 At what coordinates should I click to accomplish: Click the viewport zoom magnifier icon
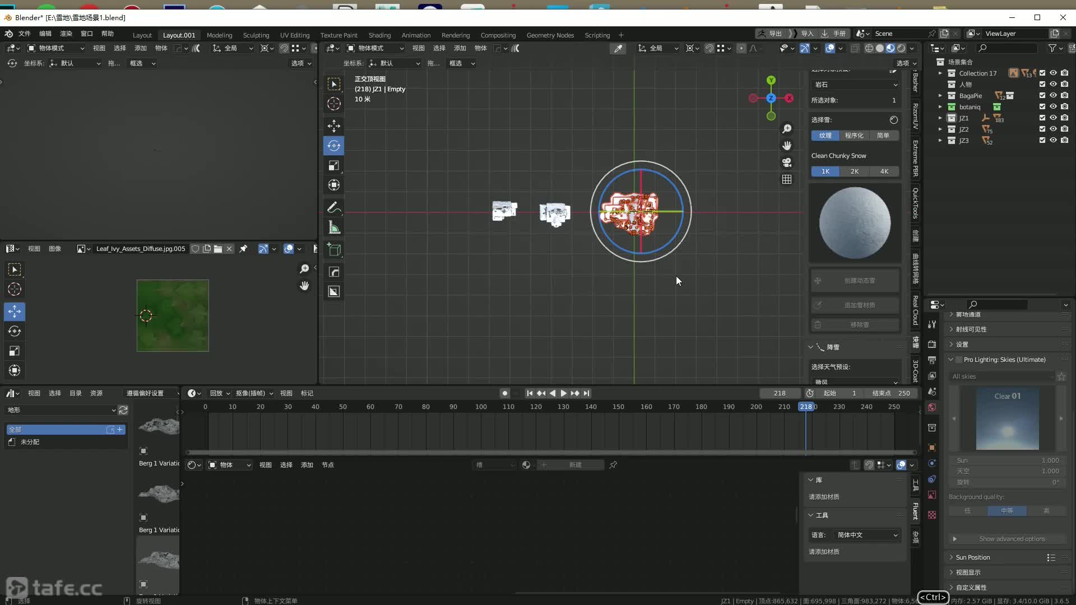pos(787,129)
